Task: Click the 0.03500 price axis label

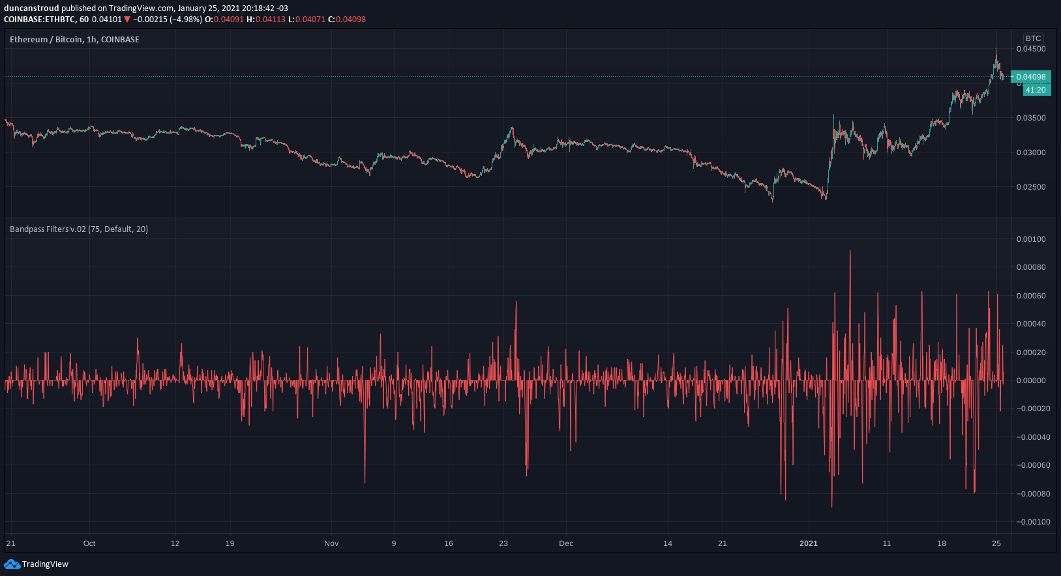Action: (x=1031, y=118)
